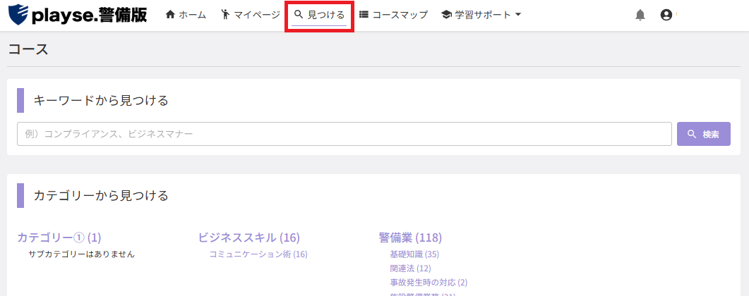Viewport: 749px width, 296px height.
Task: Click カテゴリーから見つける heading
Action: tap(101, 195)
